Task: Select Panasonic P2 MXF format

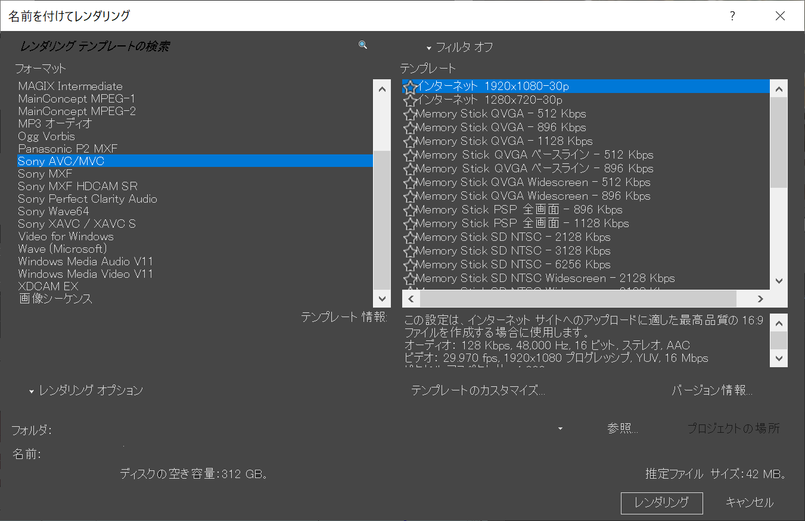Action: coord(195,148)
